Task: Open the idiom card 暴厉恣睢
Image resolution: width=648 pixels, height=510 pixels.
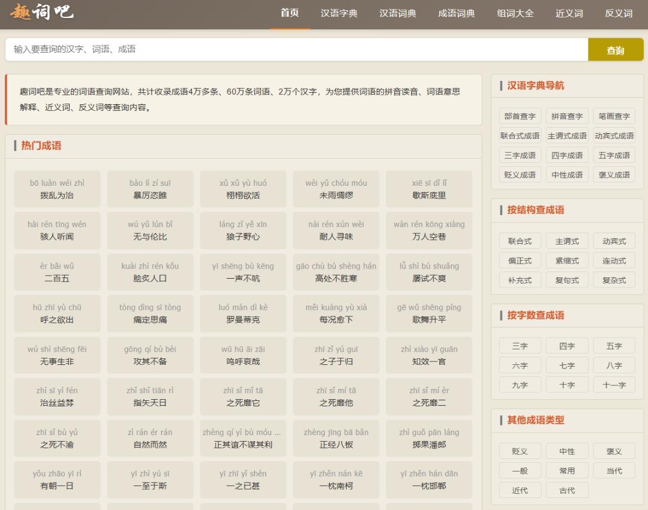Action: coord(150,189)
